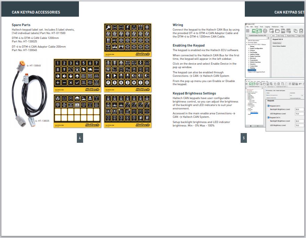Select Keypad 3x5 A highlighted in sidebar tree
306x238 pixels.
point(251,70)
